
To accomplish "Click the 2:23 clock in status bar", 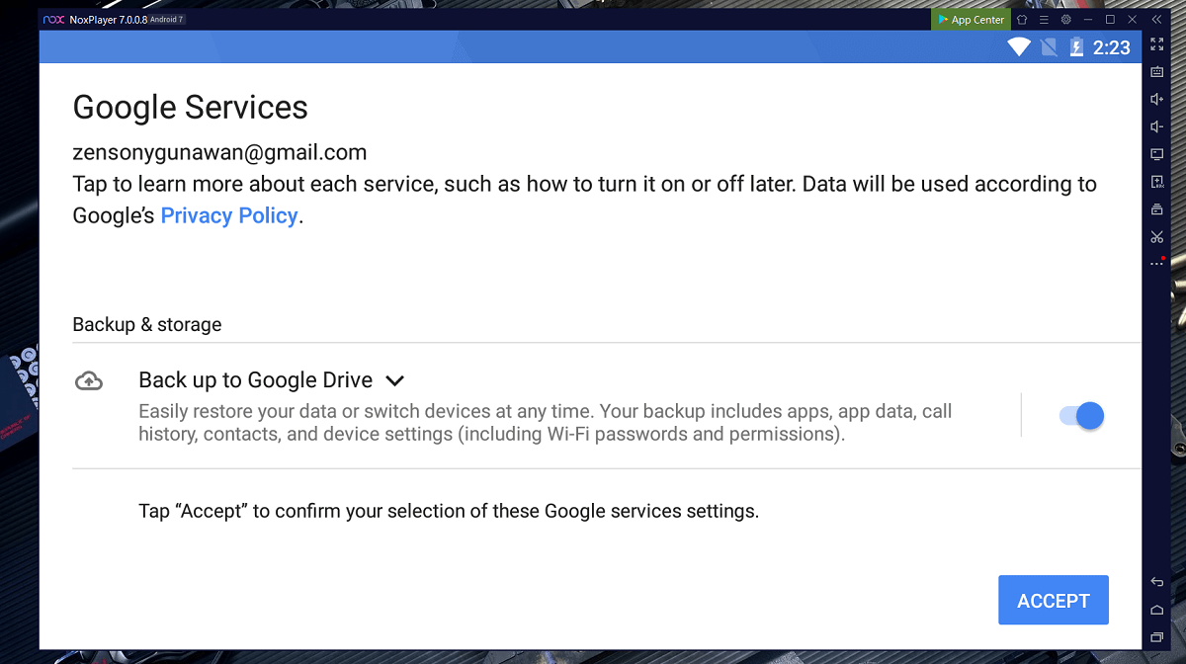I will pyautogui.click(x=1112, y=47).
